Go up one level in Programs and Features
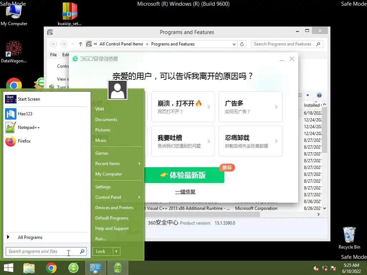 coord(81,44)
